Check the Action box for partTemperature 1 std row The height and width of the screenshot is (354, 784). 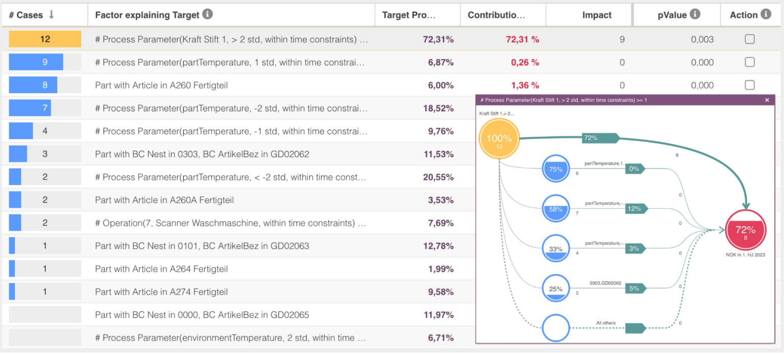pyautogui.click(x=749, y=62)
